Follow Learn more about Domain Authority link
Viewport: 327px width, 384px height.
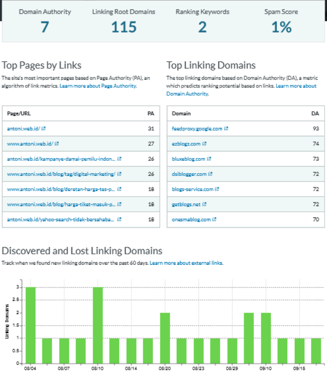coord(241,90)
